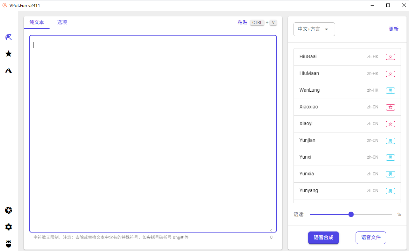Click the 女 gender badge on HiuGaai

coord(390,57)
